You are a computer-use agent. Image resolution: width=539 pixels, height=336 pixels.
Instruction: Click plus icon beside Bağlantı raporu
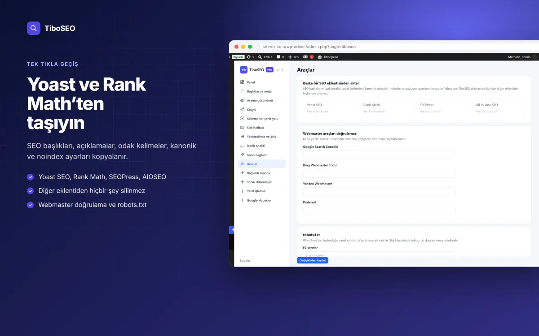point(242,173)
